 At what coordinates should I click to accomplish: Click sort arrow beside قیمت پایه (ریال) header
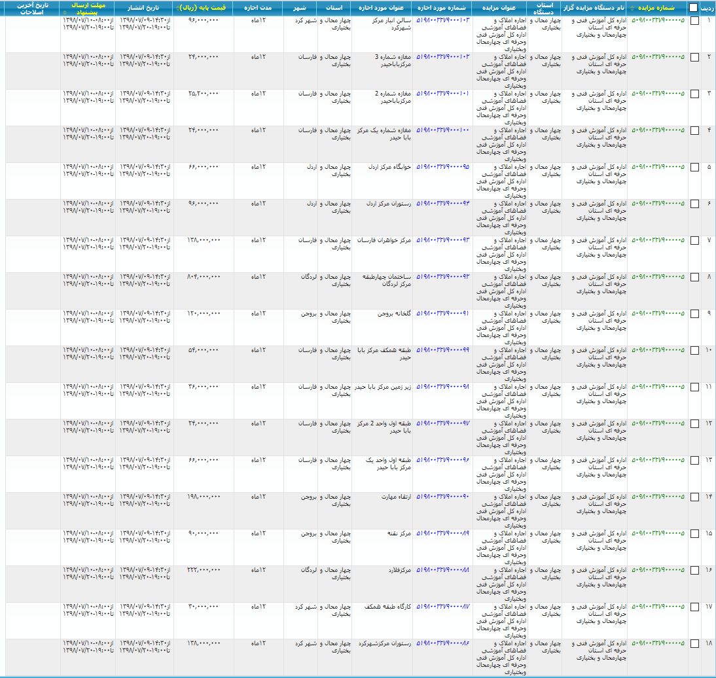coord(178,9)
